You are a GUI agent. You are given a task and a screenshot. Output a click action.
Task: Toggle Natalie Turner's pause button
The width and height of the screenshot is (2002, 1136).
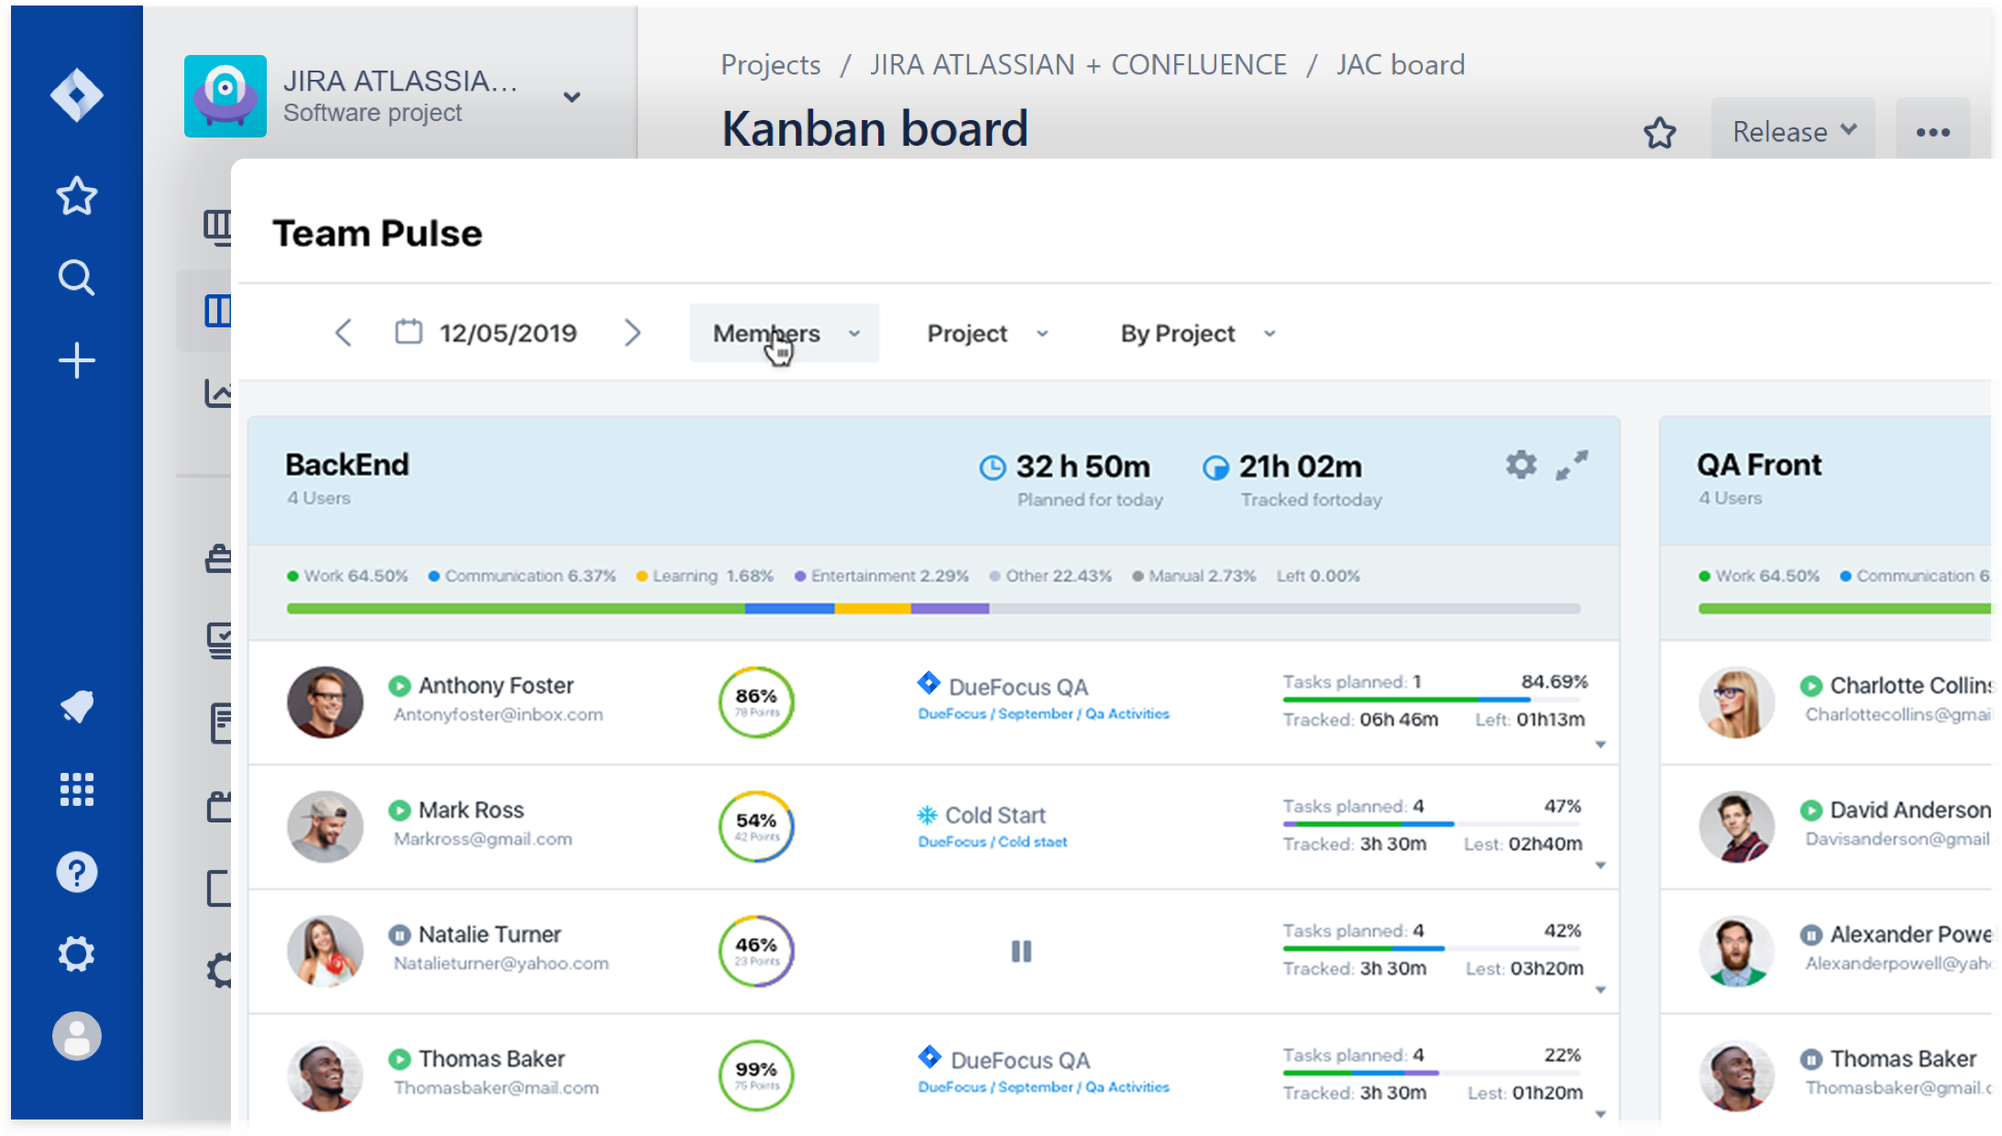click(x=1021, y=952)
